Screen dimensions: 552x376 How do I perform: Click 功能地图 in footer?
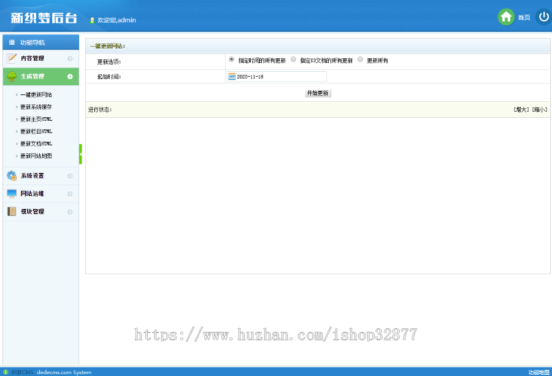539,372
